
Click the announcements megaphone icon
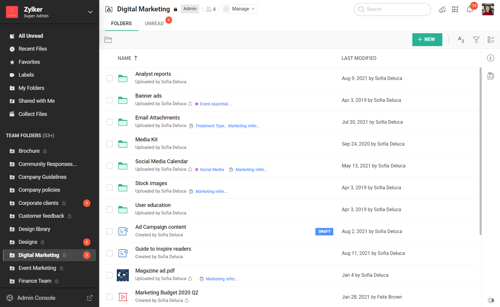(x=442, y=10)
